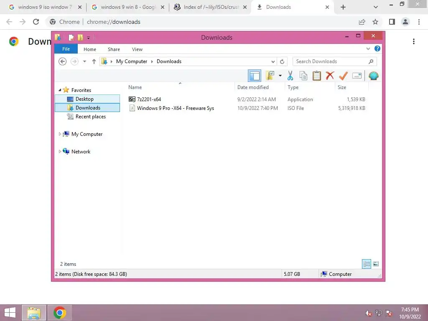Open the View ribbon tab
Viewport: 428px width, 321px height.
pyautogui.click(x=137, y=49)
